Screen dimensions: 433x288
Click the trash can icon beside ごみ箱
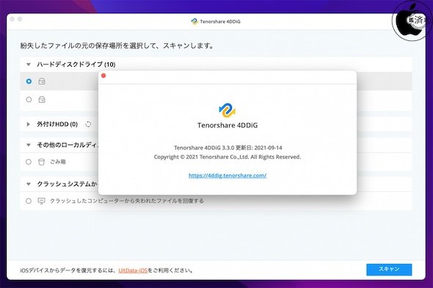click(41, 162)
